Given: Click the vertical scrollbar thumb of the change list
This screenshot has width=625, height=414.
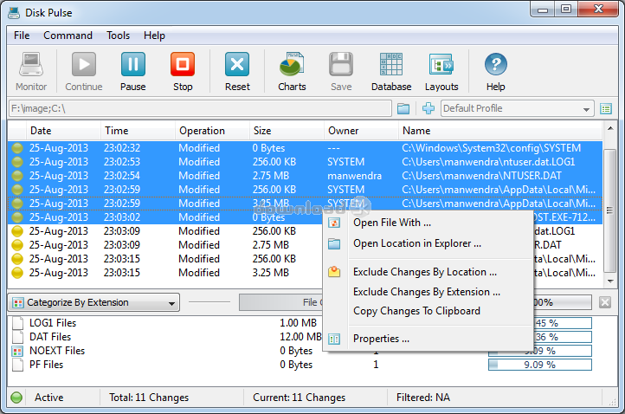Looking at the screenshot, I should pos(610,210).
